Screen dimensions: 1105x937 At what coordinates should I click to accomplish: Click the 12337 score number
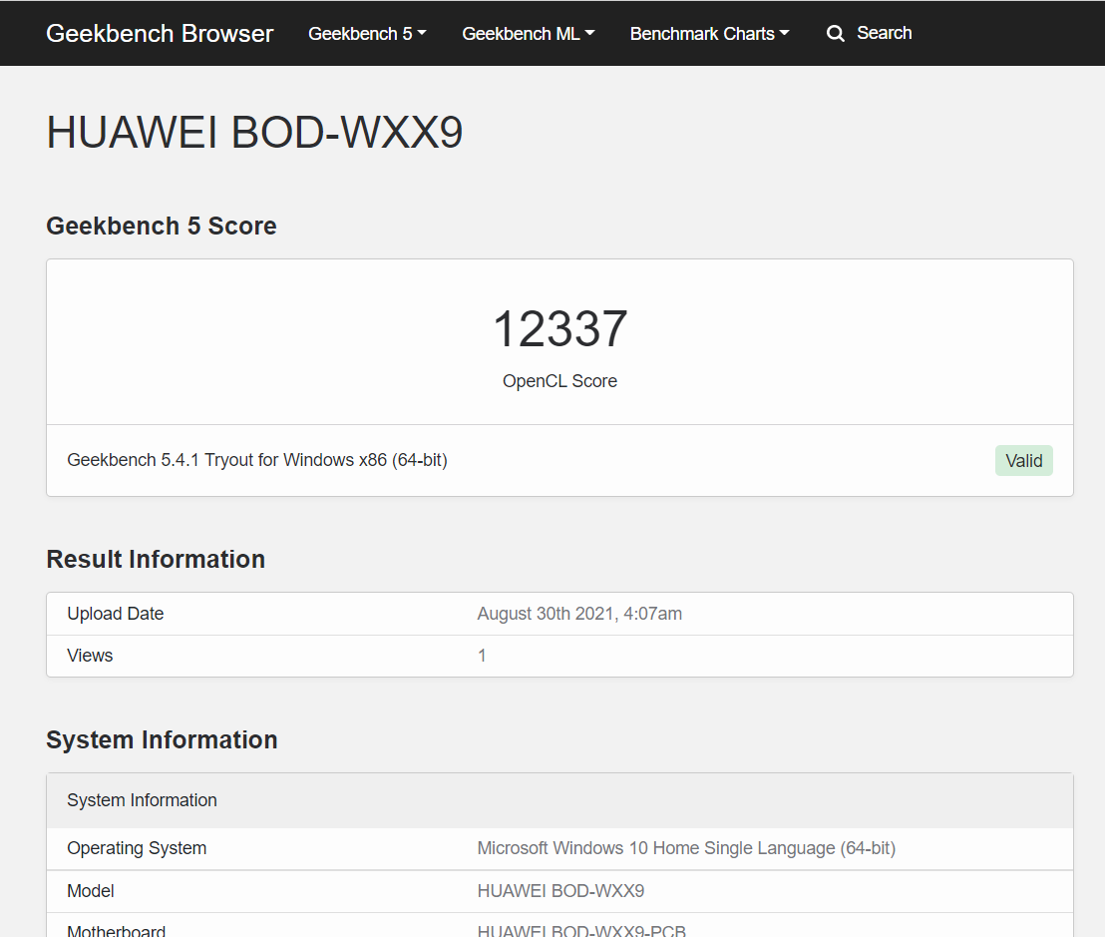click(x=559, y=329)
